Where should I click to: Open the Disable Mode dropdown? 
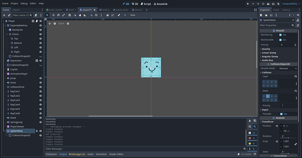point(288,69)
